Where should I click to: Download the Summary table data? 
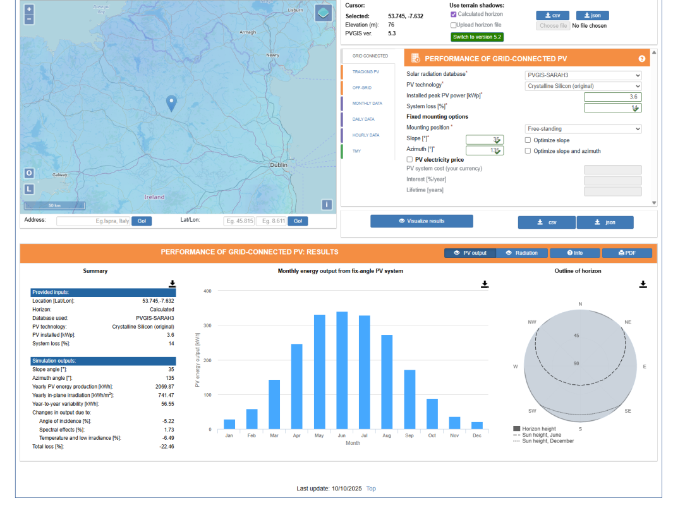(172, 284)
